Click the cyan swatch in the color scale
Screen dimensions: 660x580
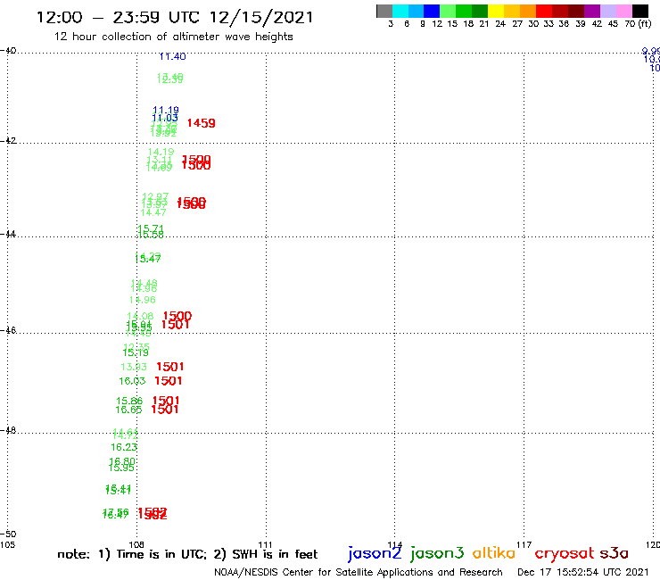(x=400, y=11)
